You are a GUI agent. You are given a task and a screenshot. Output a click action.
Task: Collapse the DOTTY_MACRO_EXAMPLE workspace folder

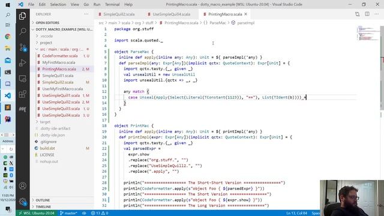click(x=62, y=29)
